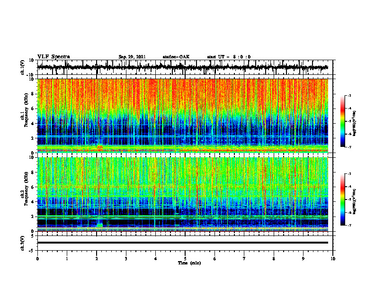Click the ch.2 frequency spectrogram panel

coord(185,194)
